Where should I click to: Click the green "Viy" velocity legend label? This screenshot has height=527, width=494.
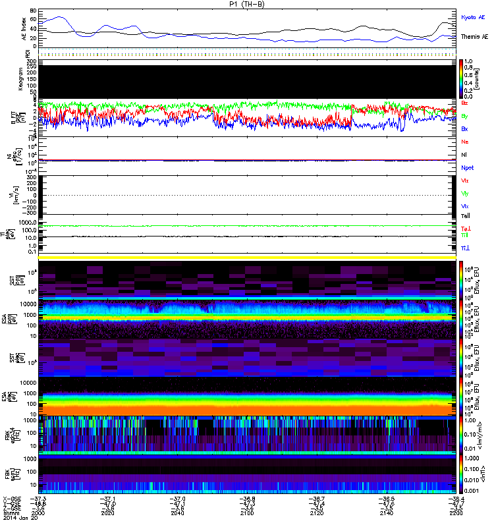click(x=464, y=194)
